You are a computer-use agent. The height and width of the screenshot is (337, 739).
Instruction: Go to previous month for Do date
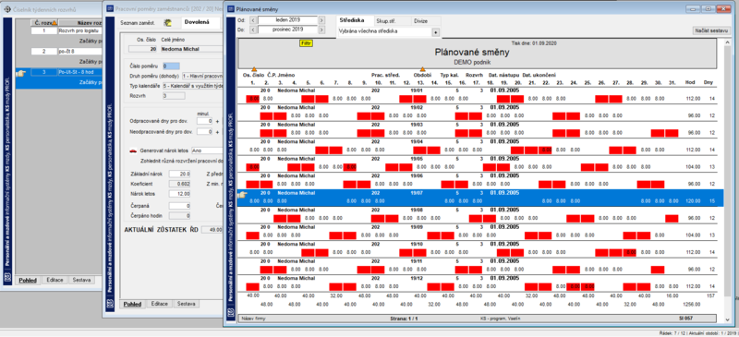(252, 30)
